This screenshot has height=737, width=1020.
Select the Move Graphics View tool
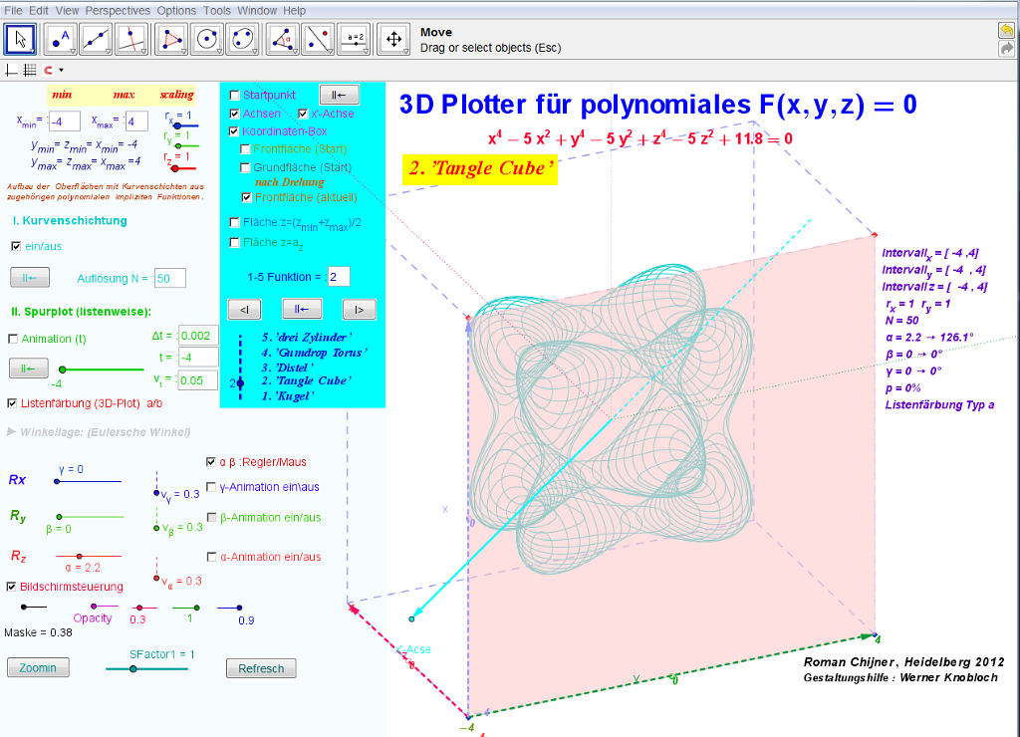tap(393, 39)
